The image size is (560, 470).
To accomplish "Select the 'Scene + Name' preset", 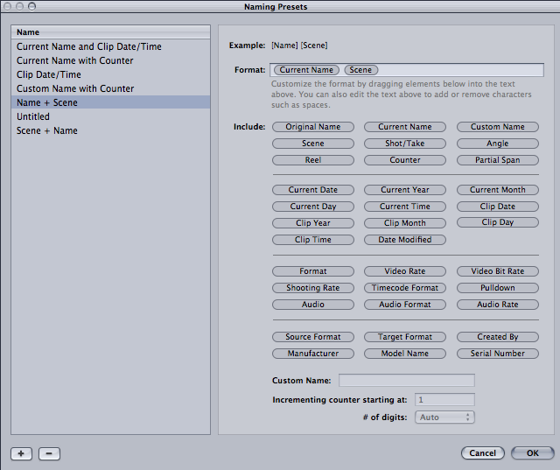I will tap(47, 130).
